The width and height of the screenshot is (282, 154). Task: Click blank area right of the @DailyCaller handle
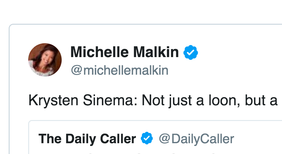tap(257, 139)
